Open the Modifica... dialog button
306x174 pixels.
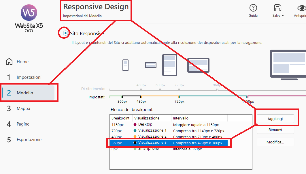click(275, 142)
